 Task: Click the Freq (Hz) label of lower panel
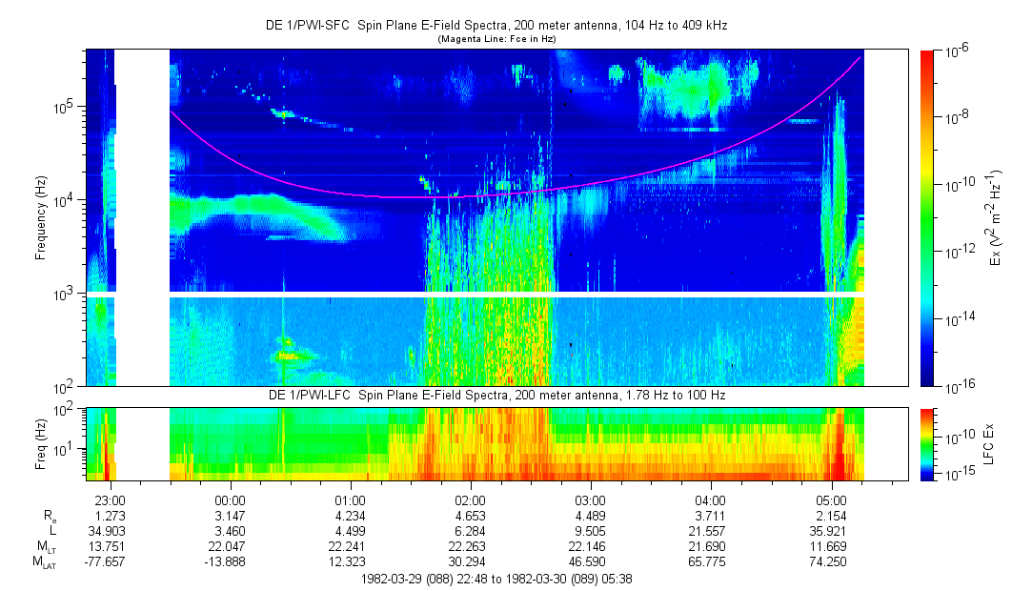tap(41, 443)
